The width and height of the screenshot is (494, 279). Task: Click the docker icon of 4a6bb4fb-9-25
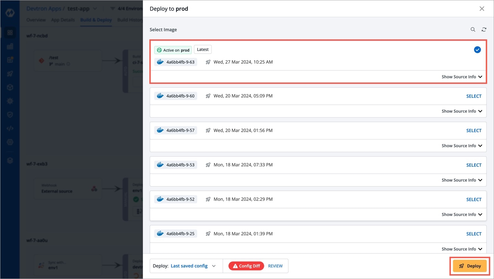[160, 234]
